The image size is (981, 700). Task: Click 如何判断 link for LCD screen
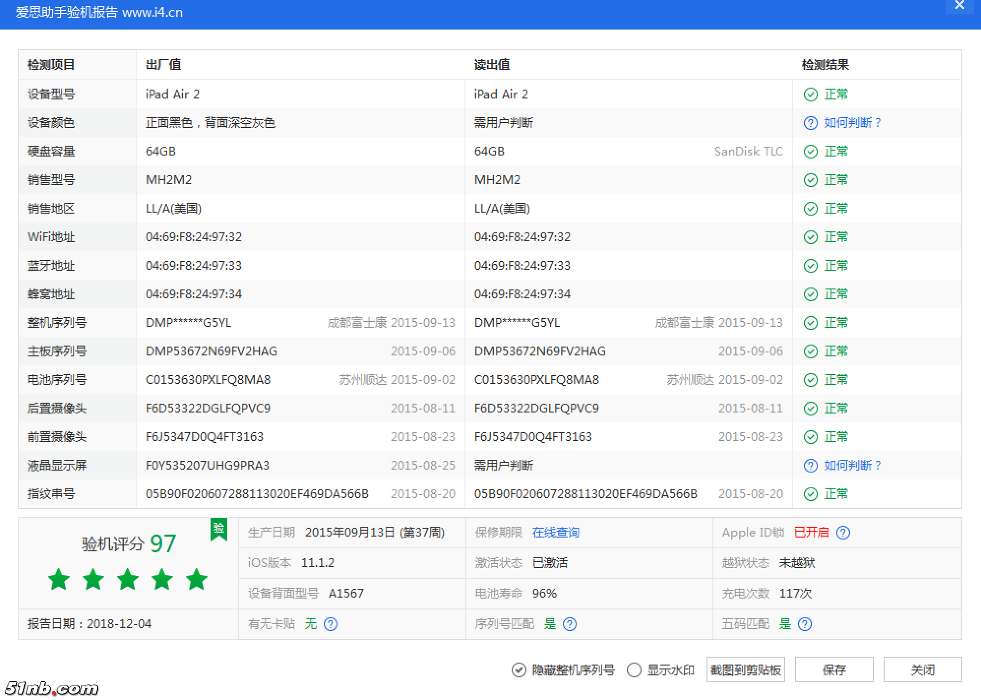tap(853, 466)
